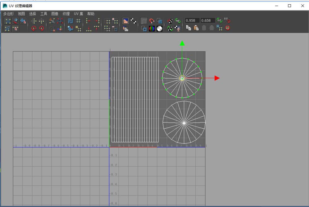Click the red X-axis manipulator arrow
This screenshot has width=309, height=207.
[x=217, y=78]
